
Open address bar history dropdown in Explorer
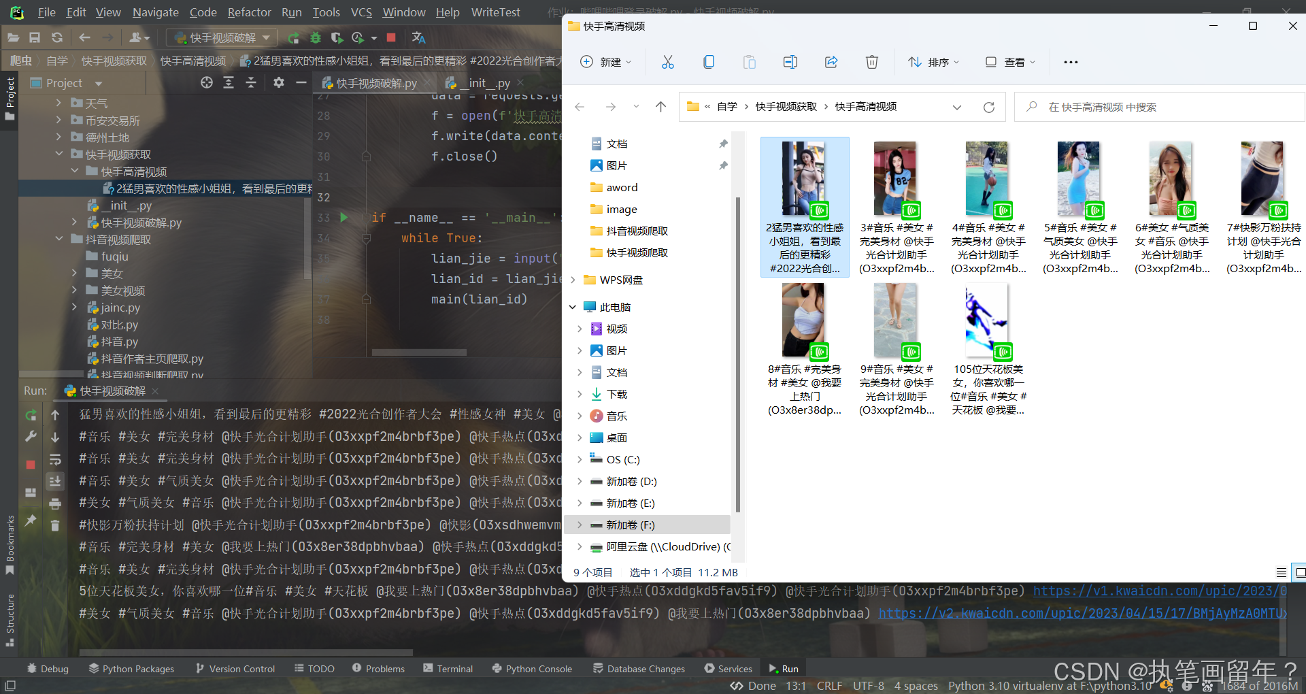point(957,107)
